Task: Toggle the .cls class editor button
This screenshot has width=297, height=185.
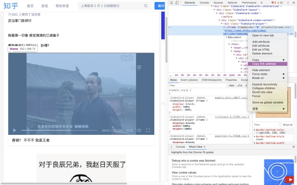Action: click(240, 86)
